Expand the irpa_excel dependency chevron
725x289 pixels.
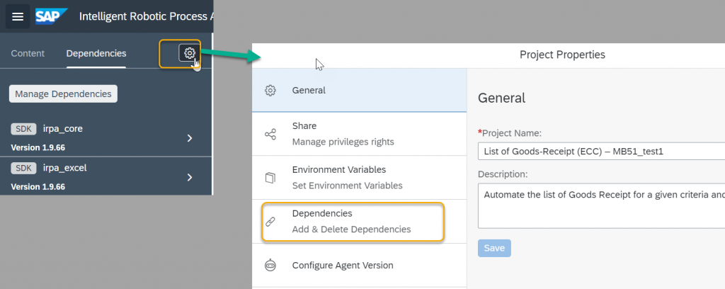pyautogui.click(x=190, y=177)
